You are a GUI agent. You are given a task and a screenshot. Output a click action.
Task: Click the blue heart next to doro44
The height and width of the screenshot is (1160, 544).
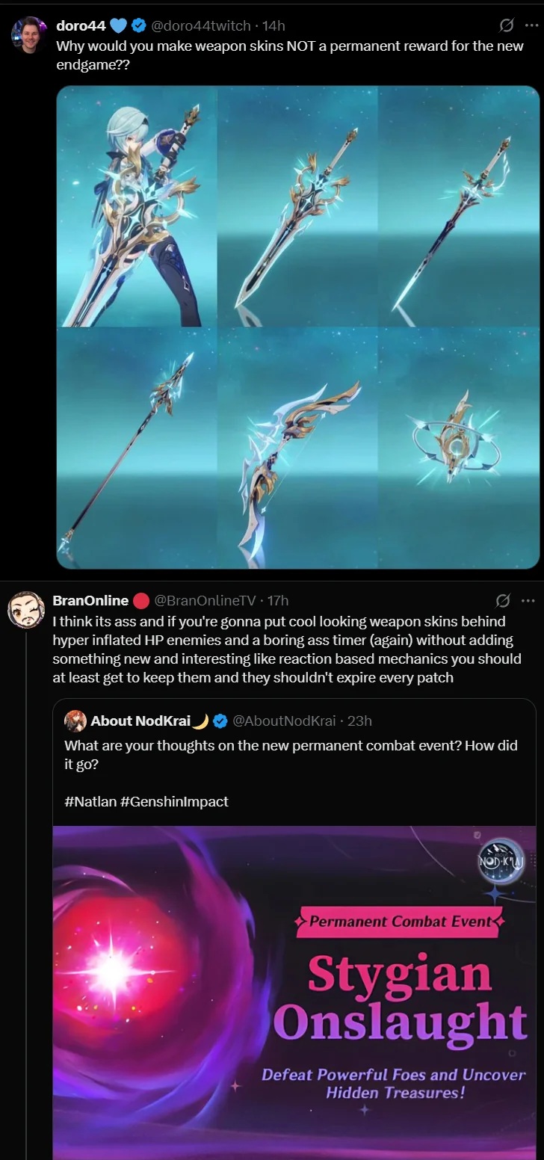click(118, 26)
